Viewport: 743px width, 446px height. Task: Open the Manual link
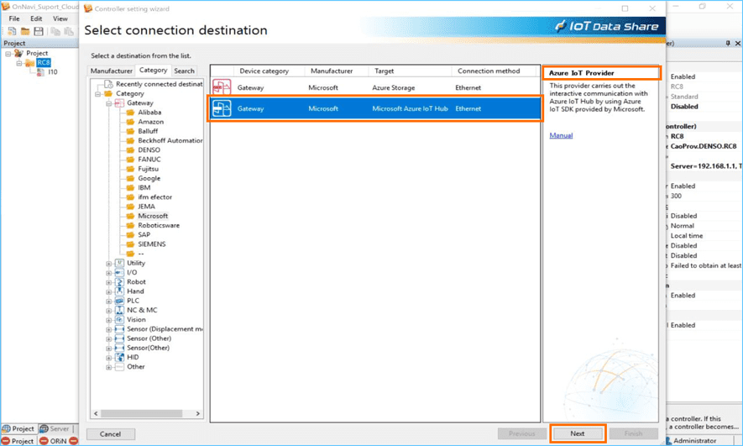point(561,135)
